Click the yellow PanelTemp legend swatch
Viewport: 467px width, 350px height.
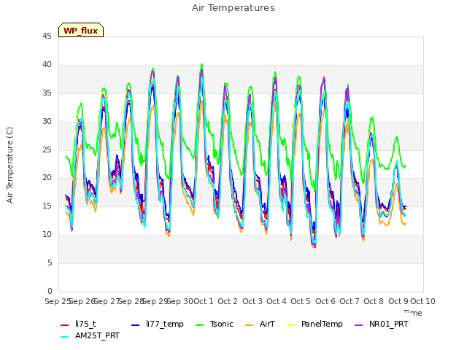point(291,325)
